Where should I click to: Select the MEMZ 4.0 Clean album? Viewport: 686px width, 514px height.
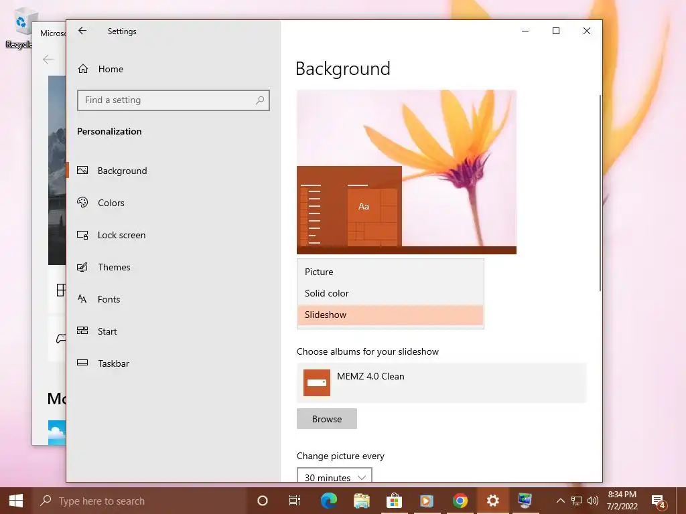(441, 383)
